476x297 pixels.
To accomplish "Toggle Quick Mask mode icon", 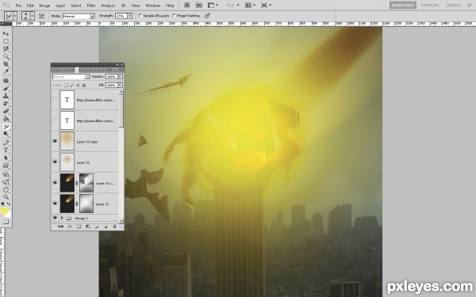I will (x=6, y=222).
